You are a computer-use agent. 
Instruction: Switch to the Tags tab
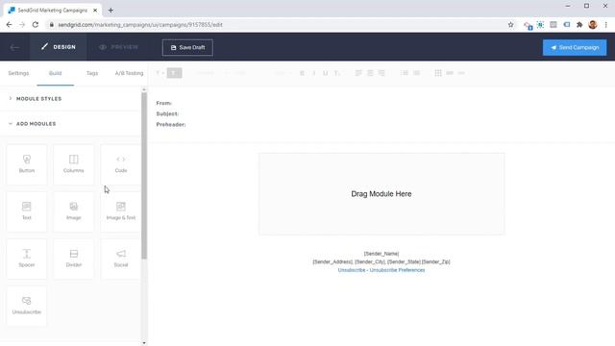(92, 73)
